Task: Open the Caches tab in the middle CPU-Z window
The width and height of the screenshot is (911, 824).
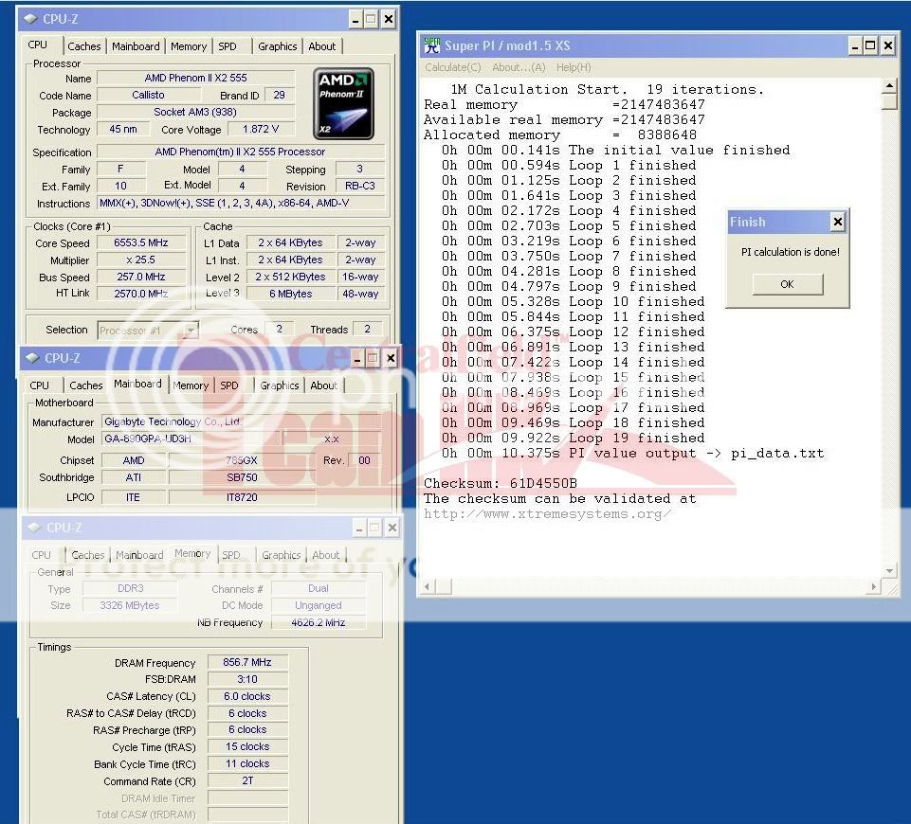Action: [86, 385]
